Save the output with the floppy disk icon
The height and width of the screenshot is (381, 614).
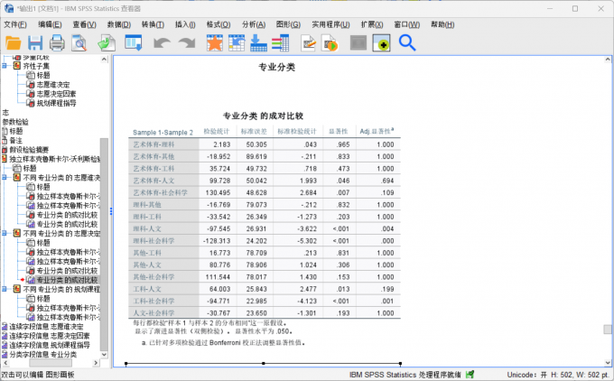[35, 42]
